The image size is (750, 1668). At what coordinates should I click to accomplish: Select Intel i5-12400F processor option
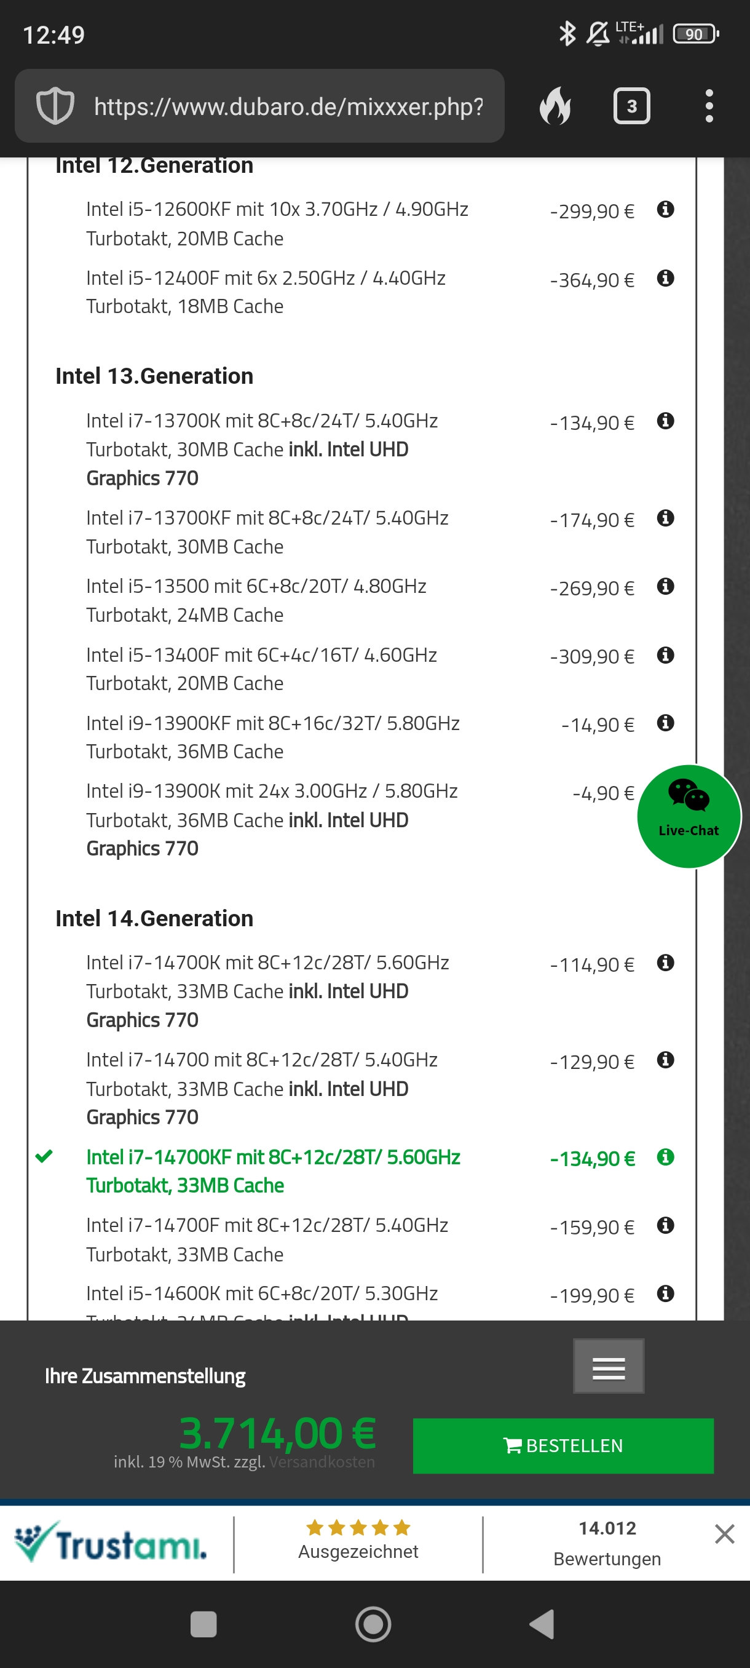tap(266, 292)
